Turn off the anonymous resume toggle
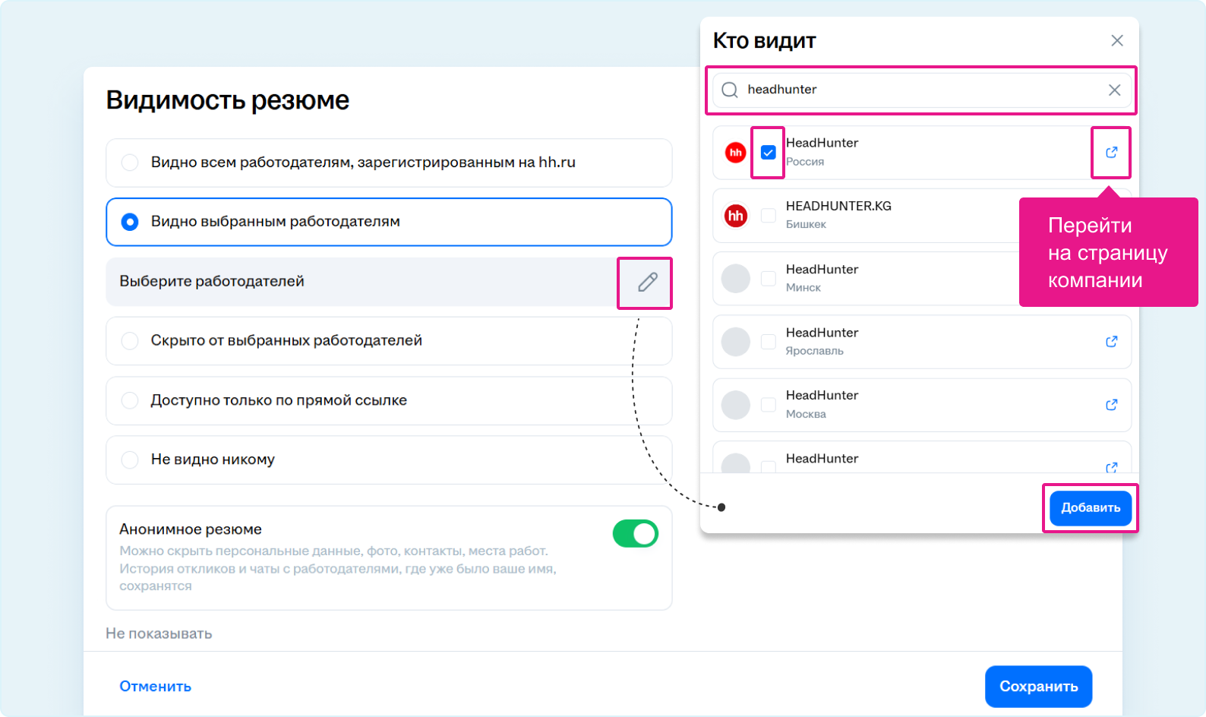The width and height of the screenshot is (1206, 717). point(635,534)
